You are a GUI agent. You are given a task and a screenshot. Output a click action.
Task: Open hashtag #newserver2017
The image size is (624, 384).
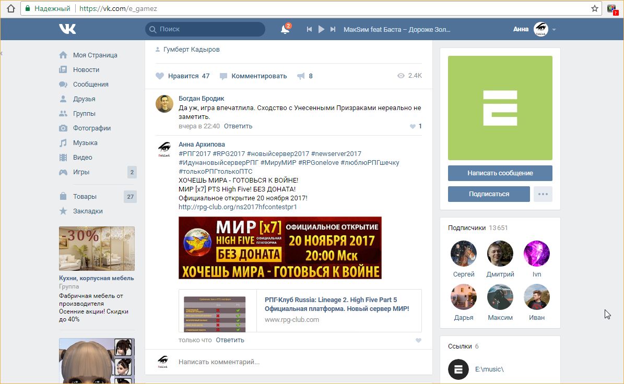click(336, 153)
